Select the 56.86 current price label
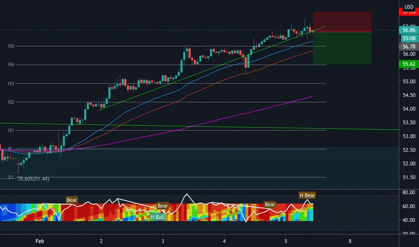419x247 pixels. [409, 30]
